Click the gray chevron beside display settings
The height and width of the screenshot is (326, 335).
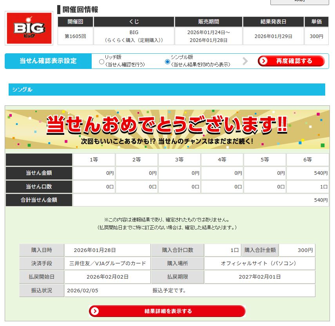245,61
